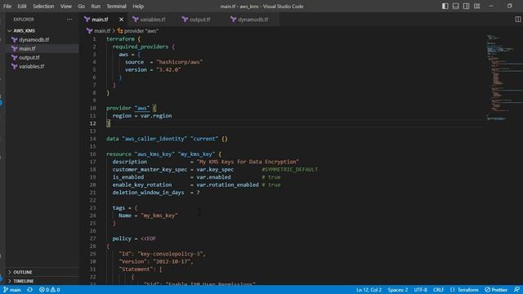Open the Edit menu
523x294 pixels.
click(22, 7)
